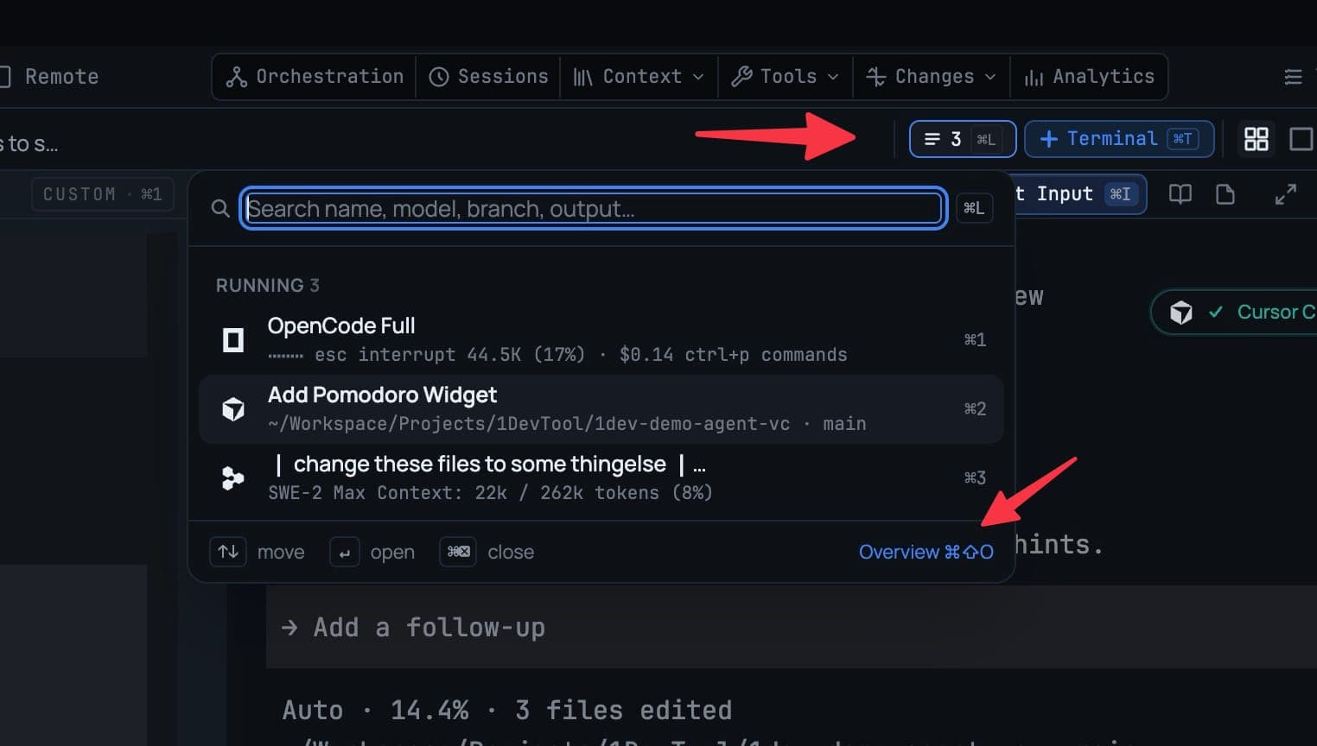Image resolution: width=1317 pixels, height=746 pixels.
Task: Click the hamburger list icon at top right
Action: coord(1293,77)
